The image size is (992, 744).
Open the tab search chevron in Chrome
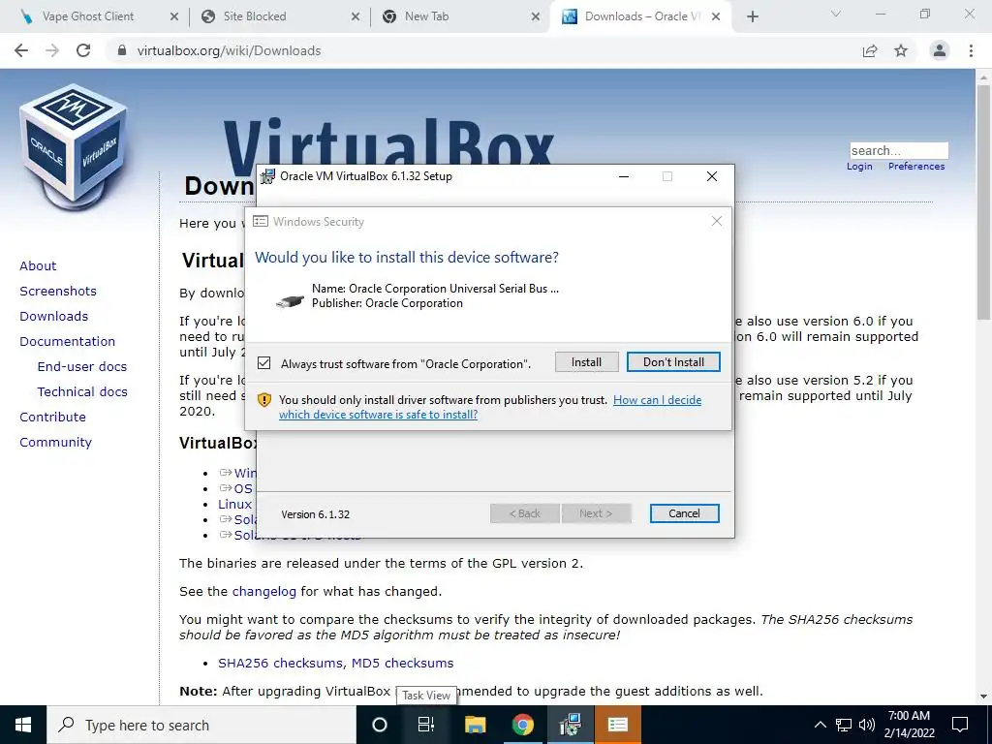[836, 14]
